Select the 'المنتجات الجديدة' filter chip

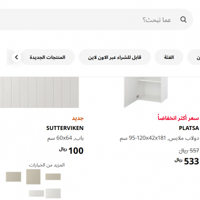48,57
